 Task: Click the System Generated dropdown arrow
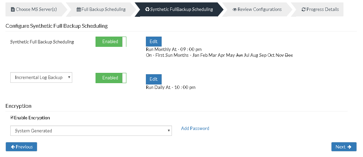tap(169, 131)
